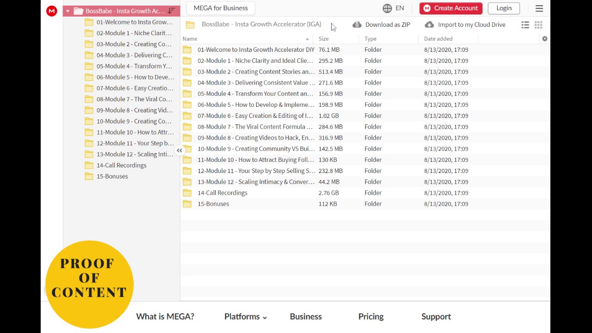The image size is (592, 333).
Task: Open the language globe icon
Action: (x=387, y=8)
